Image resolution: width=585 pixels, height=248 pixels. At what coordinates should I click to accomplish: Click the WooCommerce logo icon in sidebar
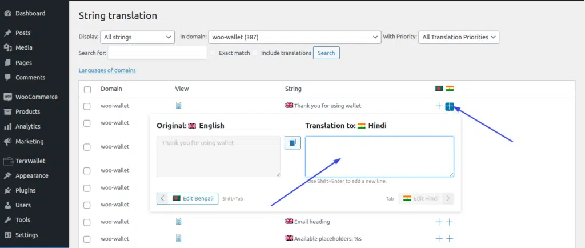click(7, 97)
